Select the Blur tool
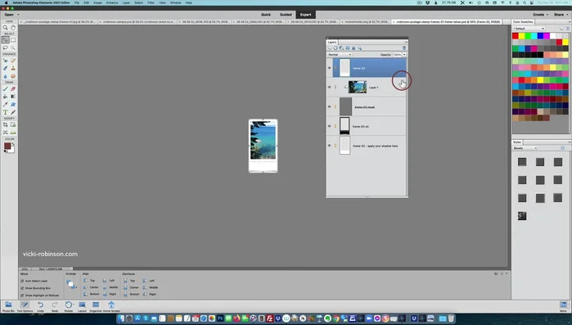The height and width of the screenshot is (325, 572). click(x=6, y=76)
